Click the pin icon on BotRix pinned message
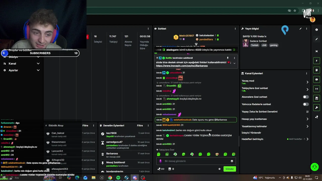 [x=228, y=58]
